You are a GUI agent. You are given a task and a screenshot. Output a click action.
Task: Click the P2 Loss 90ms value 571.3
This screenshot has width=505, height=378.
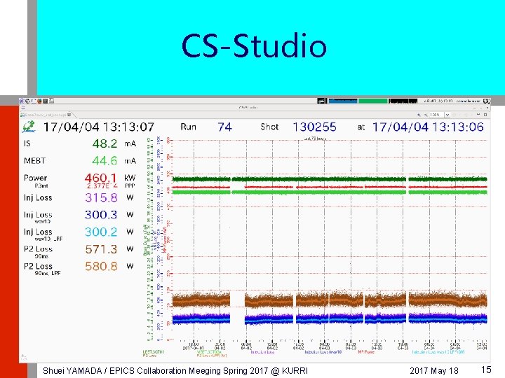point(101,249)
